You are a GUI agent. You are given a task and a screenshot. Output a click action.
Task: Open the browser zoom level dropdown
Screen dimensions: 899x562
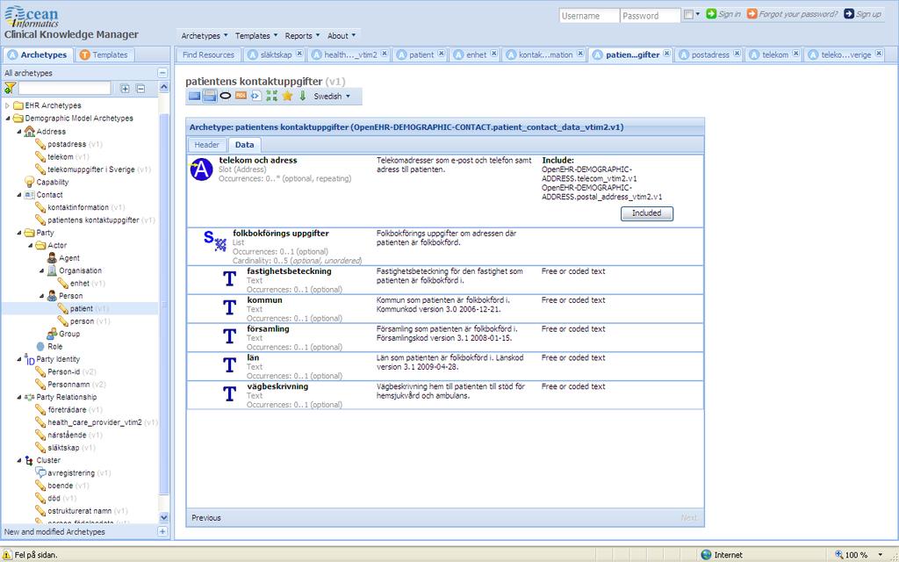tap(880, 555)
